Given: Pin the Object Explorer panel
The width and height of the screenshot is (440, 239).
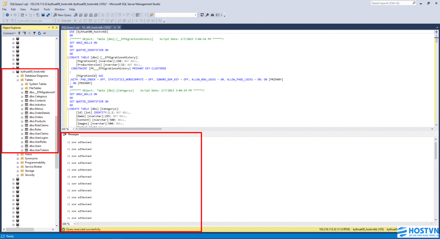Looking at the screenshot, I should pyautogui.click(x=53, y=28).
